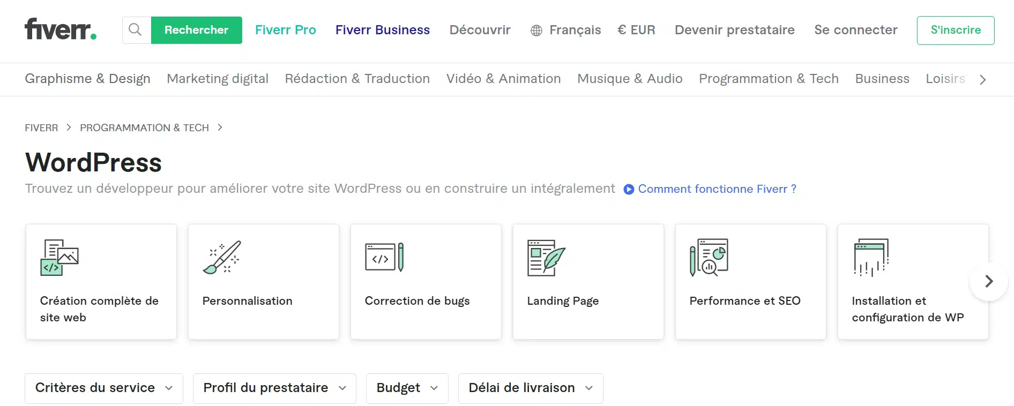Open the Correction de bugs code icon
Image resolution: width=1014 pixels, height=406 pixels.
(384, 258)
